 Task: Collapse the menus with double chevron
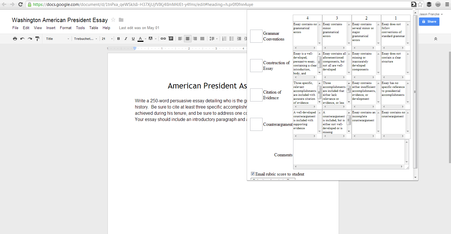tap(436, 39)
